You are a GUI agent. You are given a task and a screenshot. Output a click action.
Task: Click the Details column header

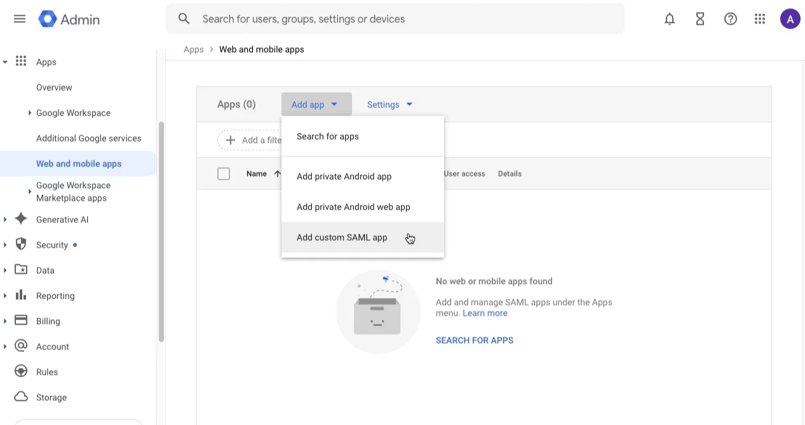point(510,173)
